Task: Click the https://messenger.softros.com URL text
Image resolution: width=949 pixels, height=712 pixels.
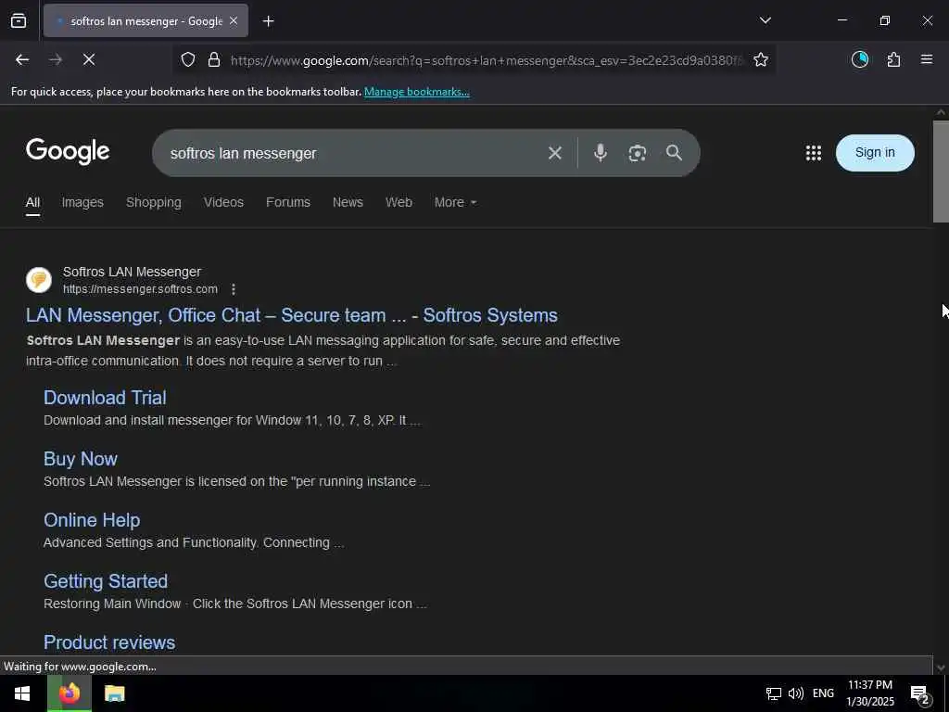Action: click(x=141, y=289)
